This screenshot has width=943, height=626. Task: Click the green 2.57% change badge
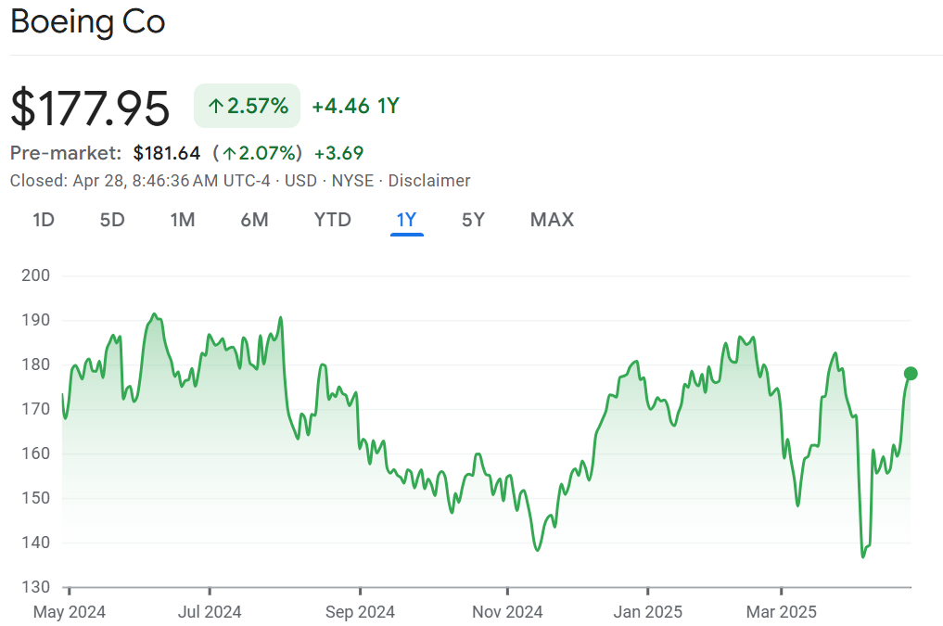click(247, 106)
